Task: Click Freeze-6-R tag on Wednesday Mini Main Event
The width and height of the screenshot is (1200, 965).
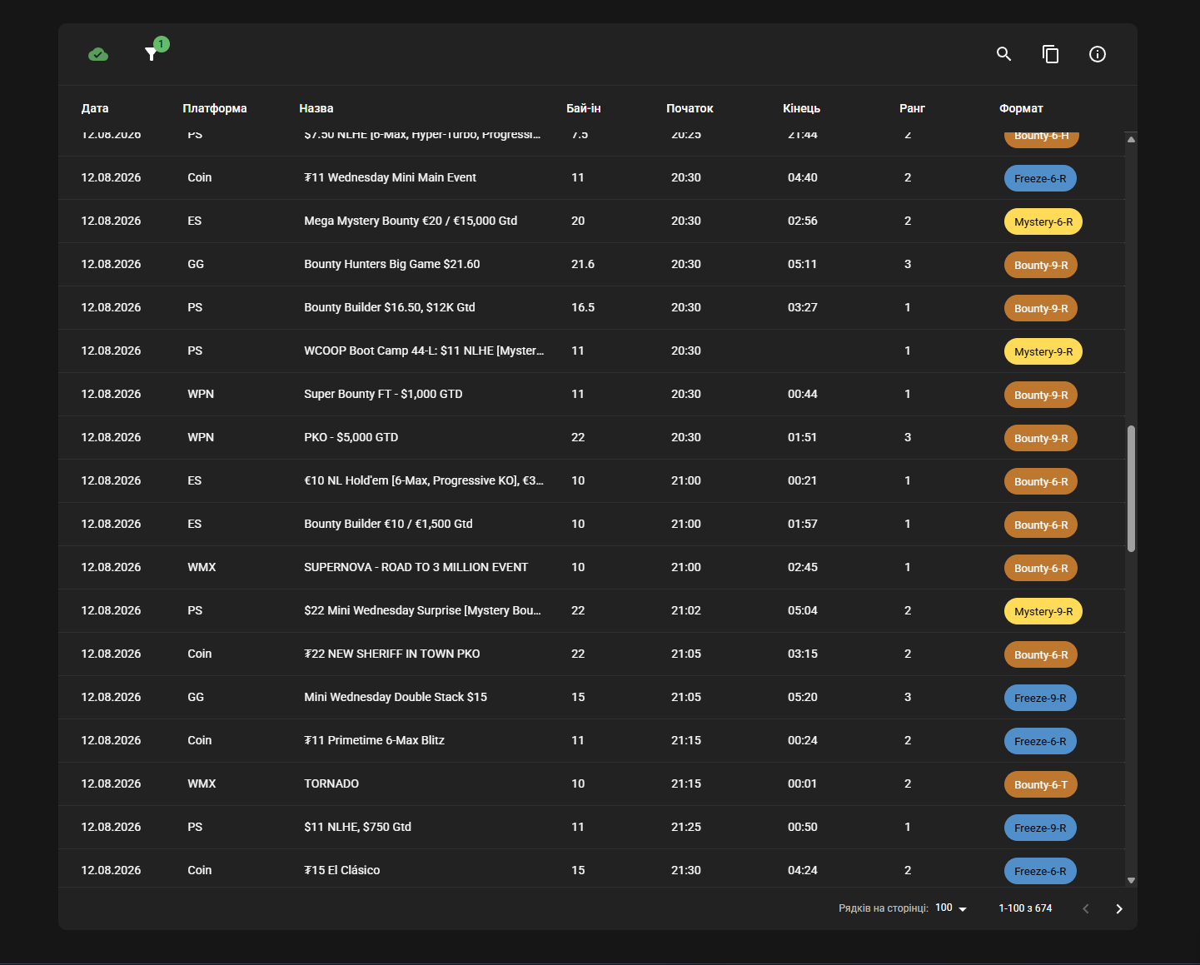Action: (x=1040, y=178)
